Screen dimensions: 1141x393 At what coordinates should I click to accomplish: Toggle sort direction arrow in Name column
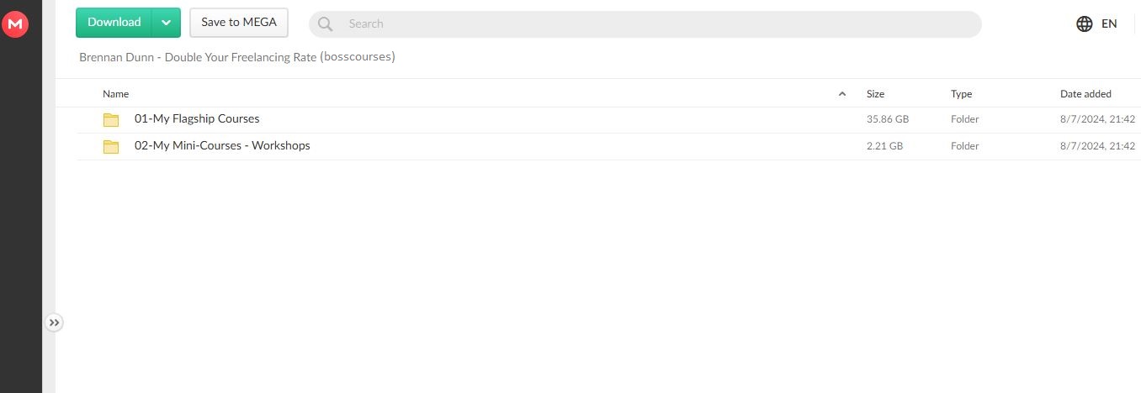click(842, 94)
